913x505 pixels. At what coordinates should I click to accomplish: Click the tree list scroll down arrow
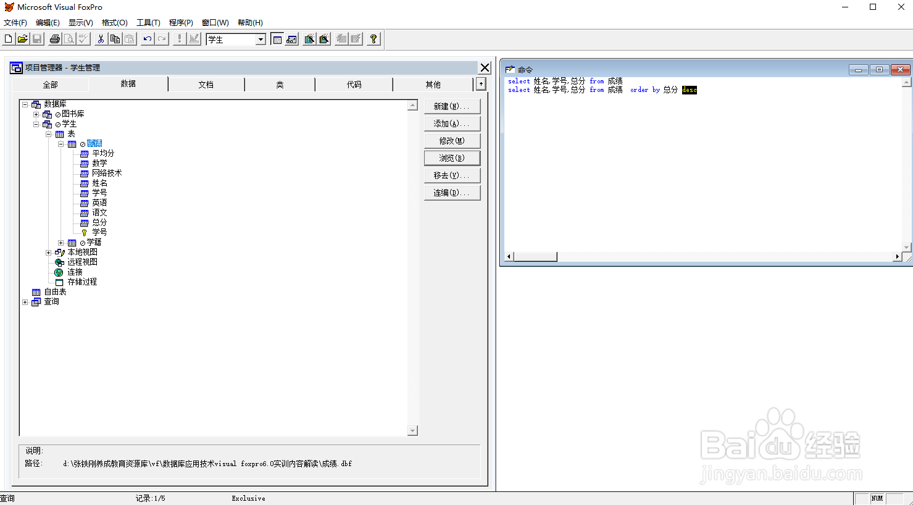pyautogui.click(x=413, y=430)
